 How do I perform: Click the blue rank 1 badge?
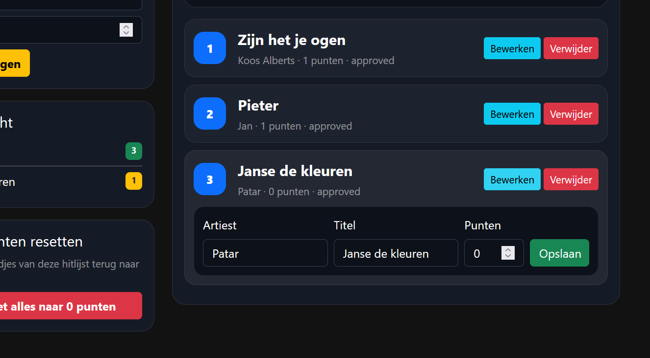tap(210, 48)
